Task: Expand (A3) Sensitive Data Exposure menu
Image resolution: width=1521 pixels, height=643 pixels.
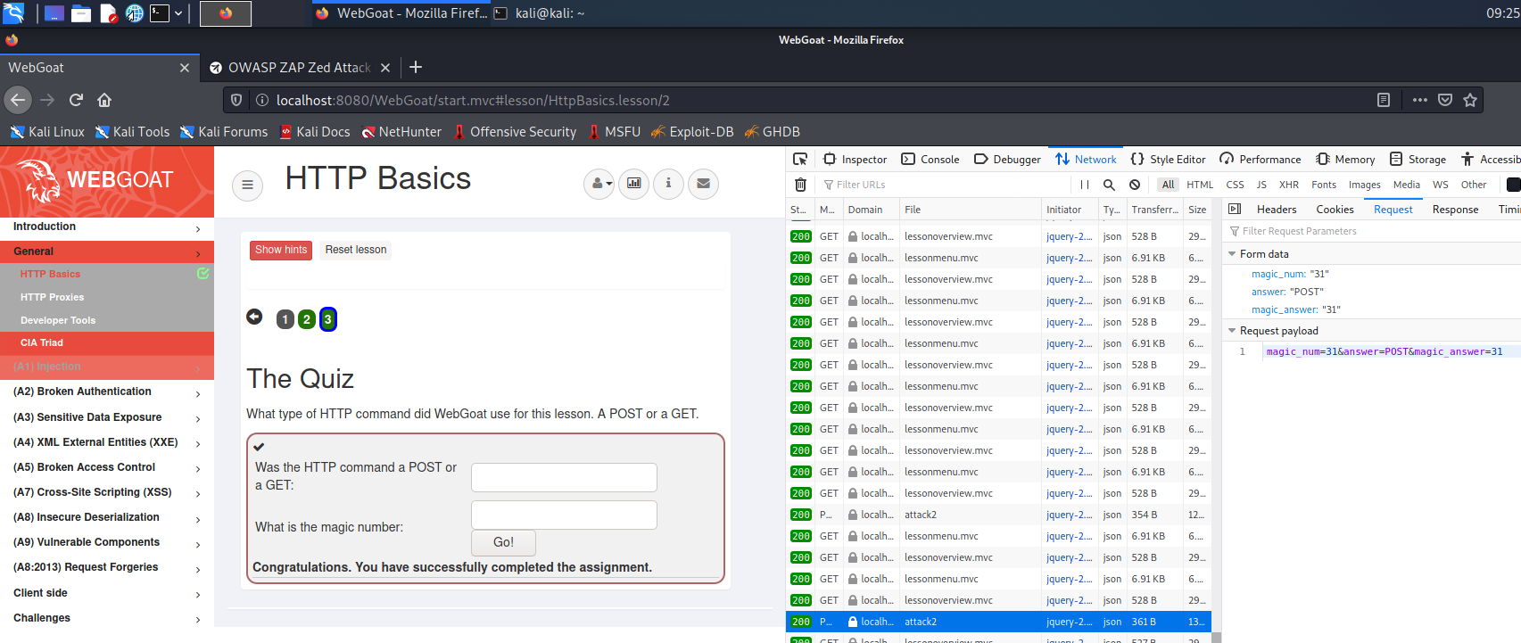Action: tap(107, 417)
